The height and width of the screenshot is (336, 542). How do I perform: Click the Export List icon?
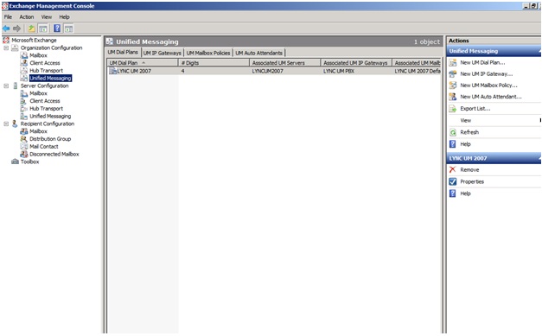tap(452, 109)
